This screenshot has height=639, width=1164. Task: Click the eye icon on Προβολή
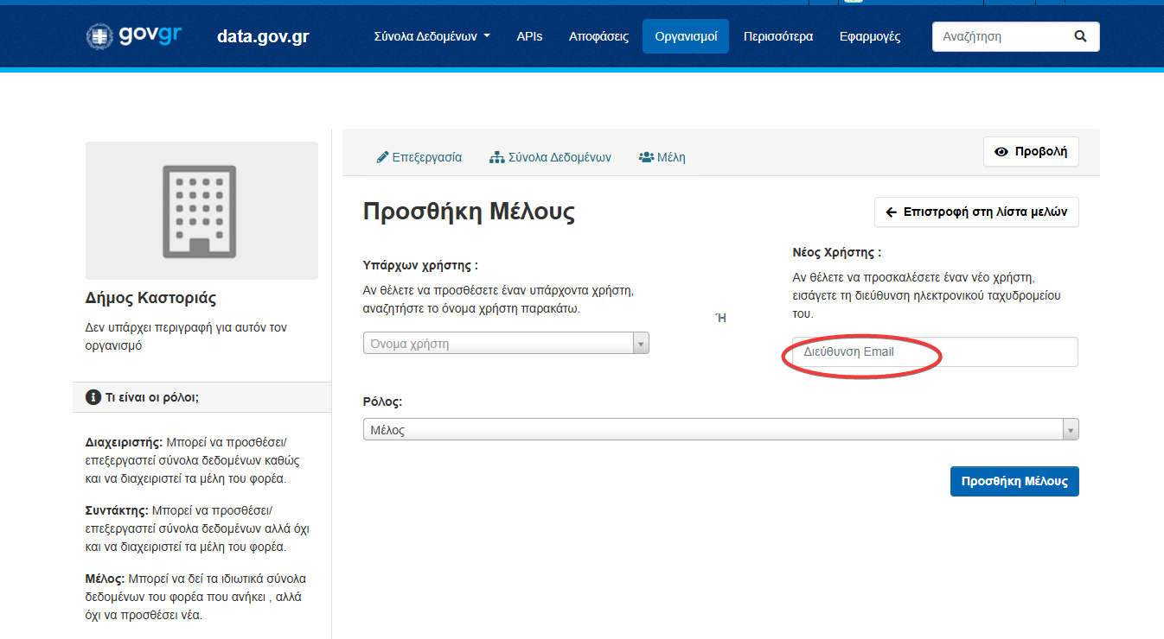(x=1001, y=152)
